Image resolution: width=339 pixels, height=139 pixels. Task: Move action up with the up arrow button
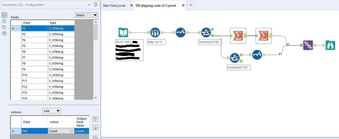click(x=95, y=119)
